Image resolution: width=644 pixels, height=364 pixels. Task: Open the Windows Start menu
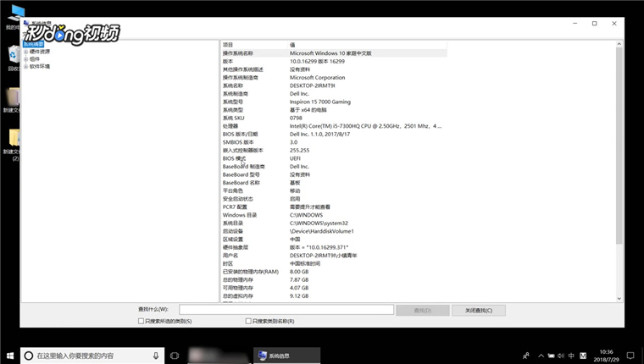click(10, 356)
